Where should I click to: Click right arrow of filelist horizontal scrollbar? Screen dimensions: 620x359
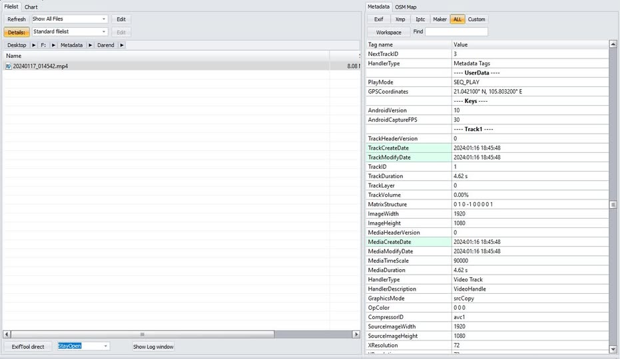click(x=356, y=334)
